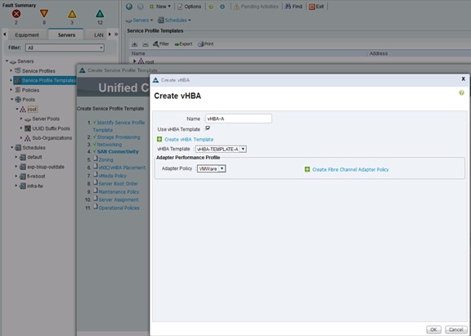Screen dimensions: 471x336
Task: Open the Adapter Policy dropdown
Action: coord(212,168)
